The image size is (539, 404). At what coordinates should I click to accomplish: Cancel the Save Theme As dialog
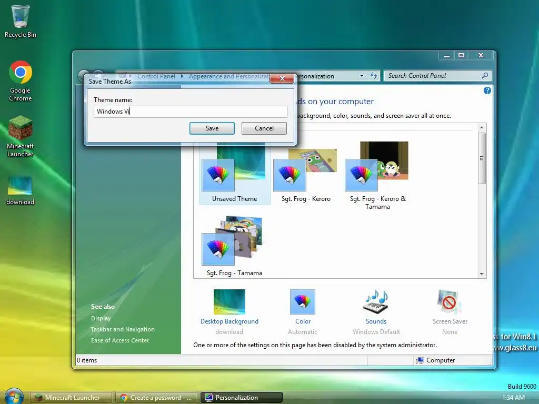[264, 128]
